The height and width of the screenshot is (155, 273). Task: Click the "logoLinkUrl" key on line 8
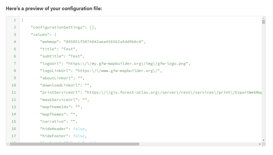click(55, 71)
